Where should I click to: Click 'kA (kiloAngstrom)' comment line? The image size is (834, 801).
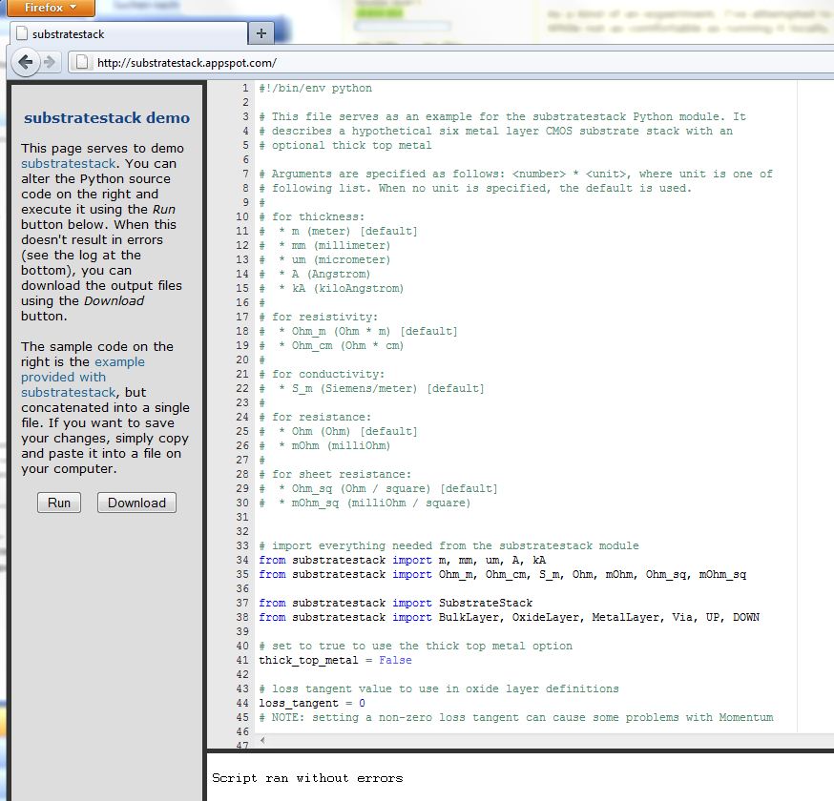(331, 289)
